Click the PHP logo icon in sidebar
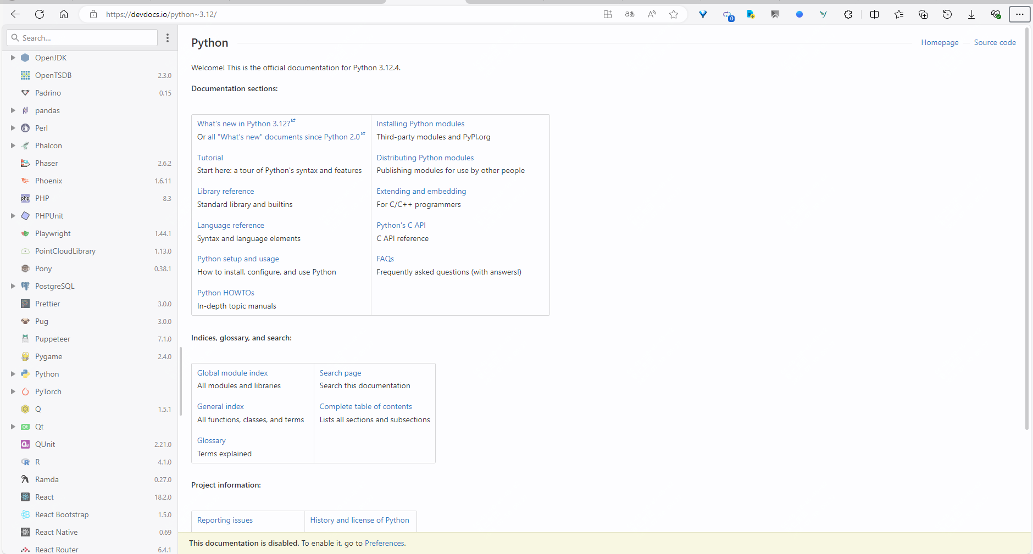The width and height of the screenshot is (1033, 554). click(25, 198)
